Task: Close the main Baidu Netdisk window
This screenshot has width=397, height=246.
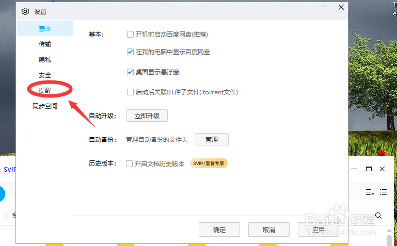Action: pyautogui.click(x=383, y=169)
